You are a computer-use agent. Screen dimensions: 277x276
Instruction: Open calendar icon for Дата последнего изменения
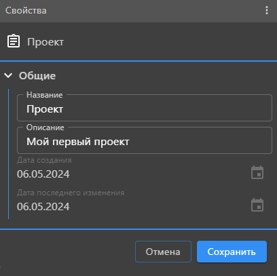point(257,205)
